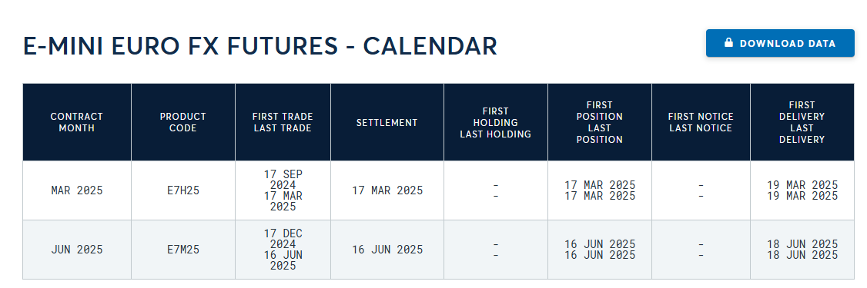Click the First Trade Last Trade header
Viewport: 867px width, 288px height.
click(x=283, y=122)
